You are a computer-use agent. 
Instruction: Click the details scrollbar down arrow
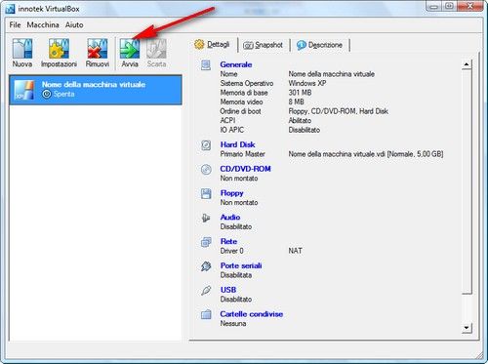tap(467, 328)
